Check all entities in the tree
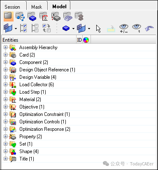Screen dimensions: 158x170 [x=23, y=28]
